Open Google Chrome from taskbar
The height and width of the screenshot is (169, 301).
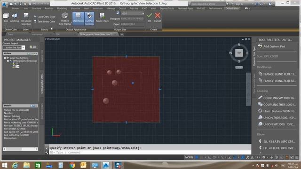pyautogui.click(x=72, y=165)
